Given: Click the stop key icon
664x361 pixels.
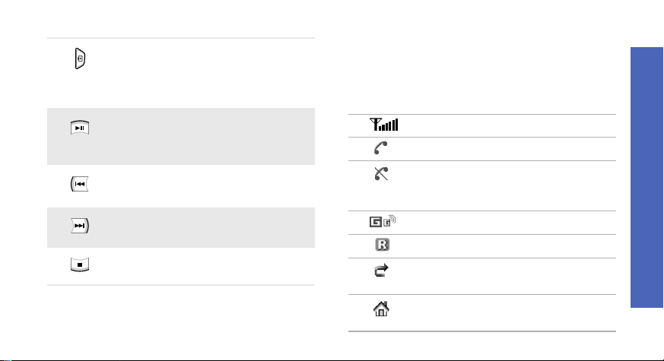Looking at the screenshot, I should point(80,264).
